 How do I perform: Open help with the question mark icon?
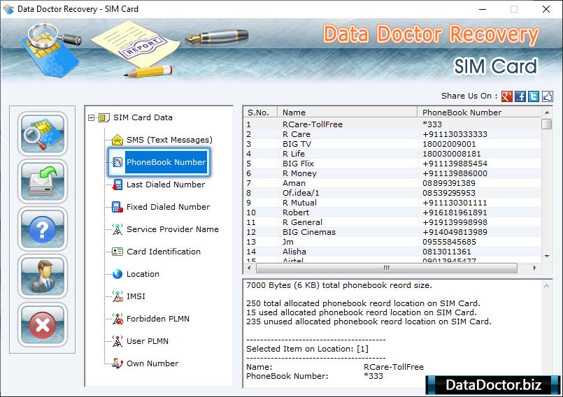(x=43, y=229)
